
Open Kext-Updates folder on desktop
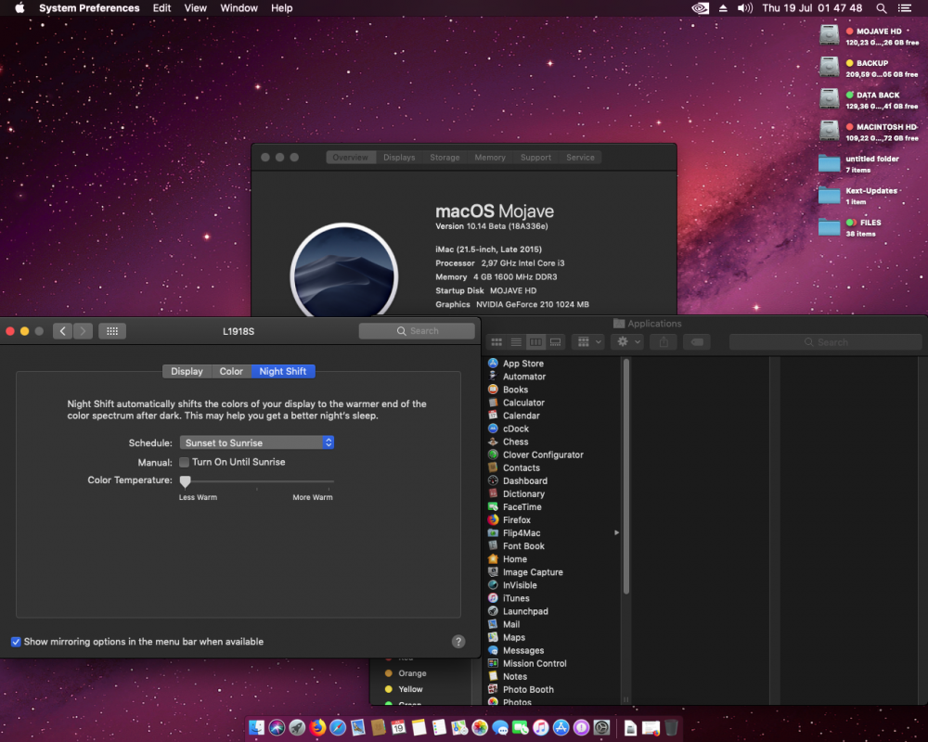point(829,196)
